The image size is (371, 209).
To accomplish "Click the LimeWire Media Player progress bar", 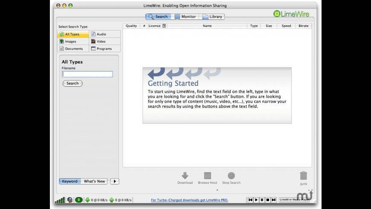I will tap(295, 200).
